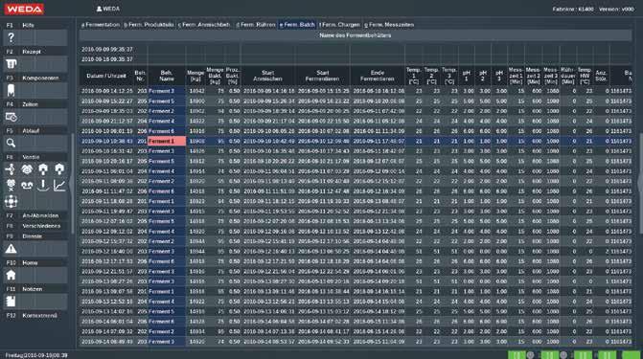Click the trough-shaped icon left of the chart icon

tap(43, 185)
